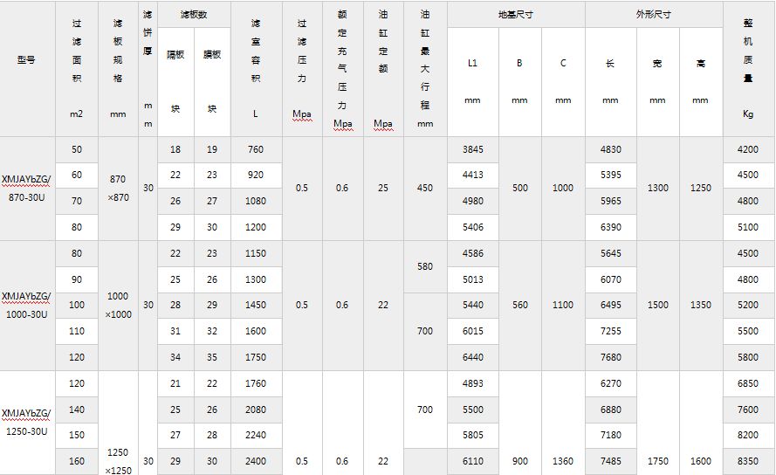Select the 450 cylinder stroke cell
The height and width of the screenshot is (475, 776).
coord(425,188)
